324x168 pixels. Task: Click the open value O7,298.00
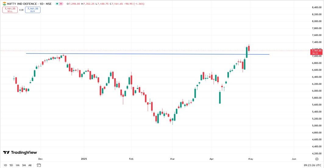click(73, 4)
